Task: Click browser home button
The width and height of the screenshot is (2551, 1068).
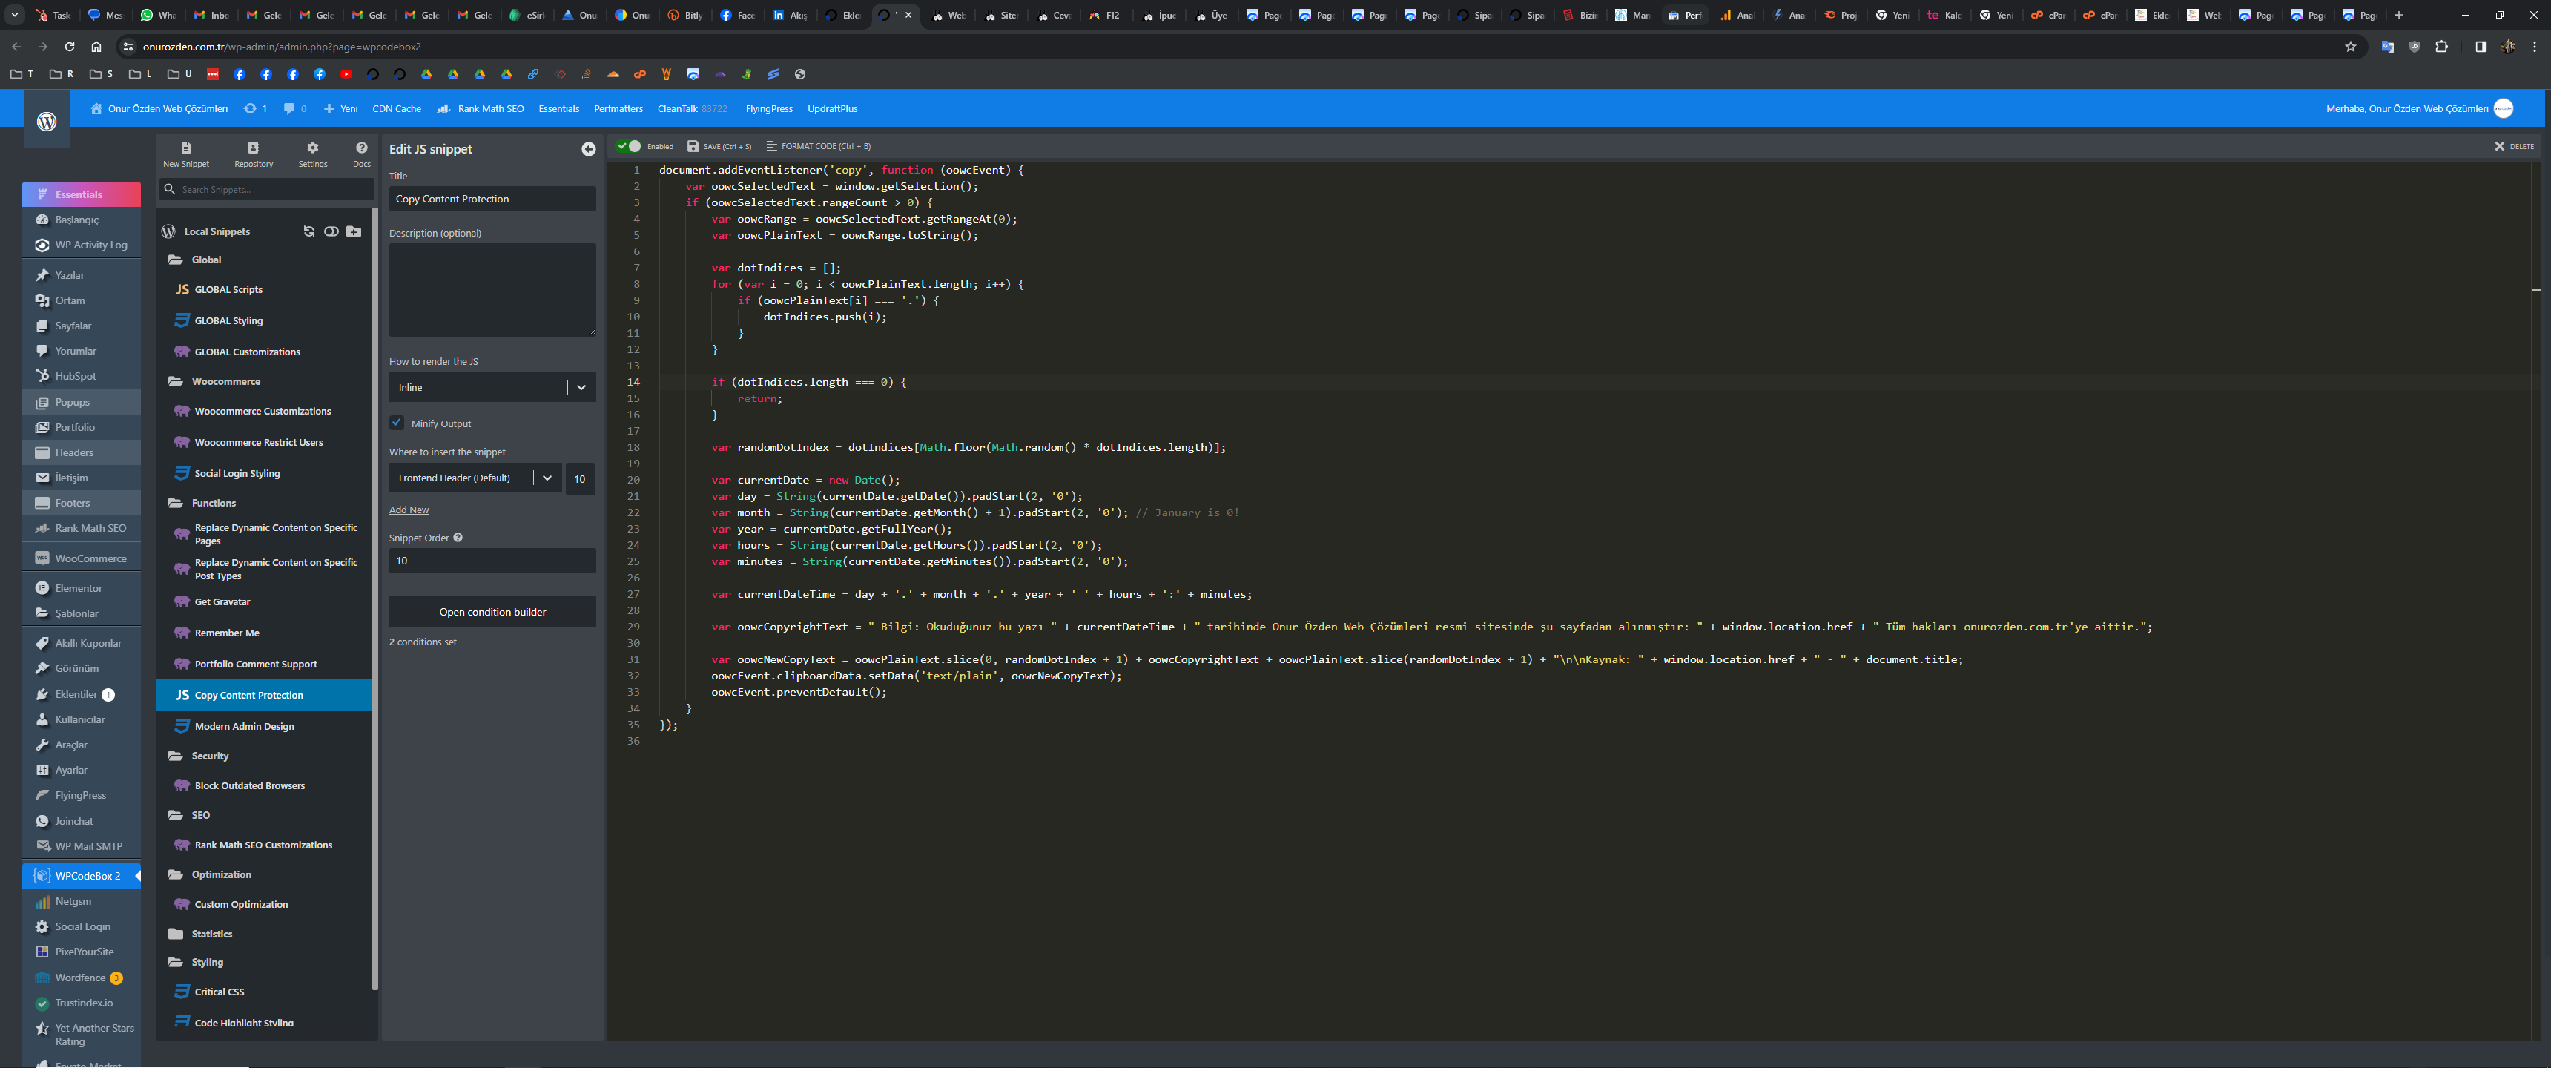Action: [x=96, y=47]
